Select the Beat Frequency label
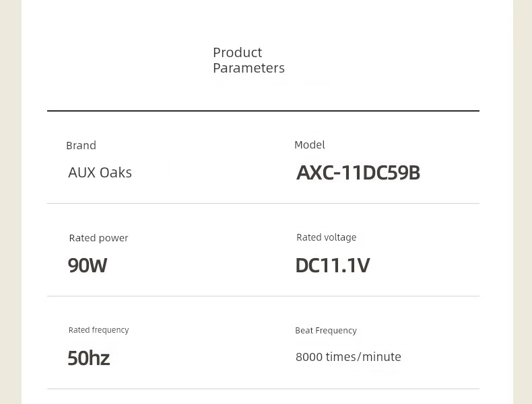The width and height of the screenshot is (532, 404). 326,331
